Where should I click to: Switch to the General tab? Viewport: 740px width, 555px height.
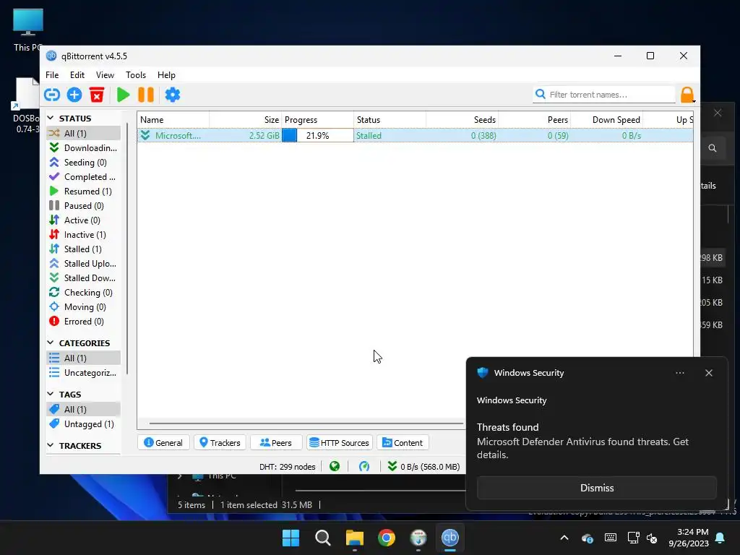click(163, 443)
